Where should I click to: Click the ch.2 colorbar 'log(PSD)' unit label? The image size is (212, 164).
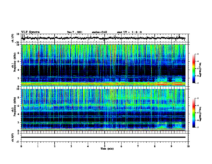[200, 114]
